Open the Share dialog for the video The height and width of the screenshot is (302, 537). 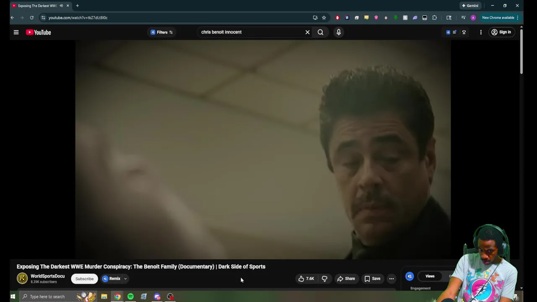(x=346, y=279)
